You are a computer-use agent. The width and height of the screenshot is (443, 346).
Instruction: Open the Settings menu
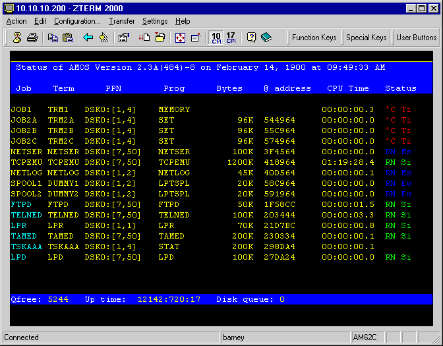coord(155,21)
